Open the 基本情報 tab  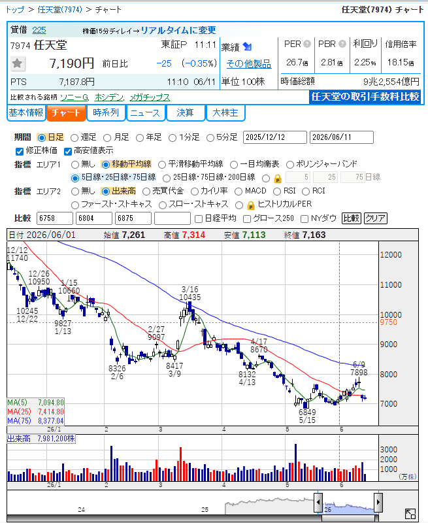coord(26,112)
